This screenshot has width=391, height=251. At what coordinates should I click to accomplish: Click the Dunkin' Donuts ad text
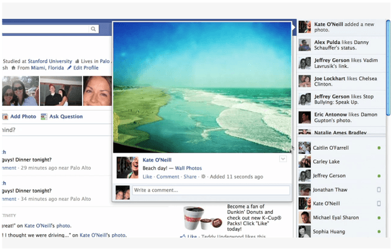click(x=254, y=218)
